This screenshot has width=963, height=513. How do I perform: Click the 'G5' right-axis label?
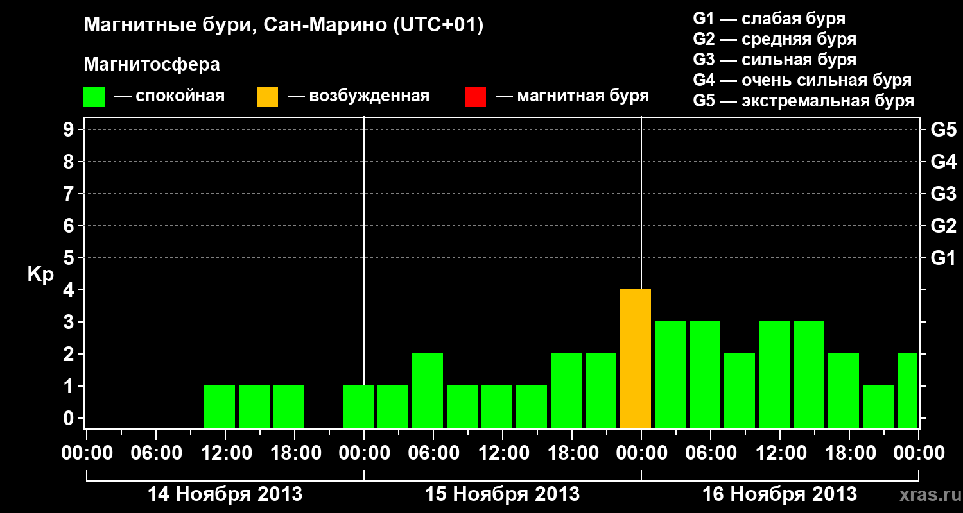click(x=943, y=130)
